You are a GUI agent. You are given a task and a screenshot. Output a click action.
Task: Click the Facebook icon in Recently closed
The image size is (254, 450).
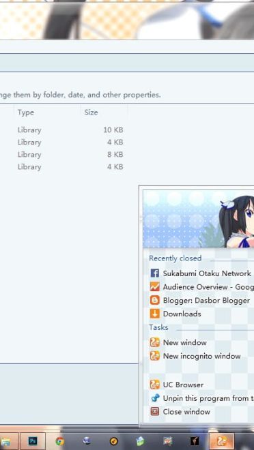pyautogui.click(x=155, y=273)
